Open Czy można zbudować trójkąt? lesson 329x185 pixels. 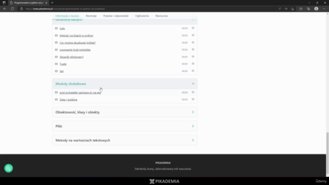click(x=78, y=43)
